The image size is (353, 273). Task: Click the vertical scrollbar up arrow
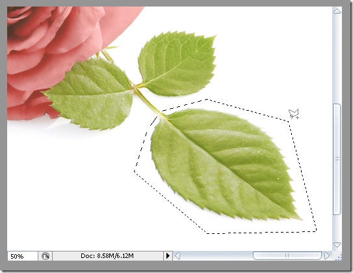tap(337, 11)
